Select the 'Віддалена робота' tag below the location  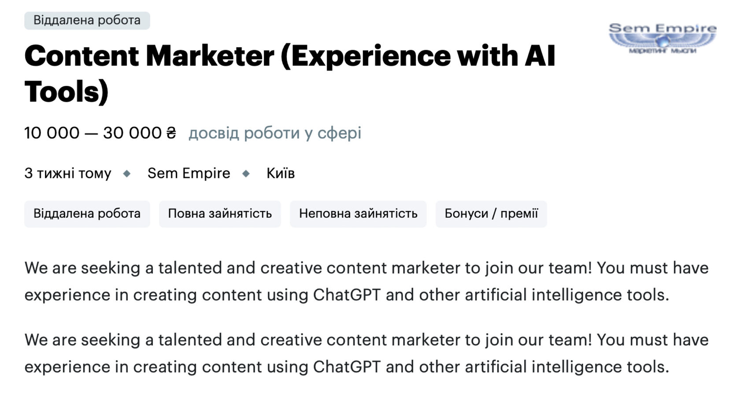[x=87, y=214]
